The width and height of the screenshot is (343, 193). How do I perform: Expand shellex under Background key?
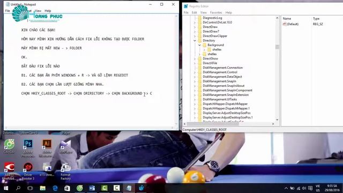point(204,50)
